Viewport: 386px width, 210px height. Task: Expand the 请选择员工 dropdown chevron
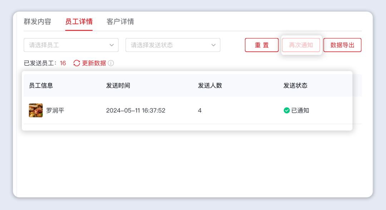tap(112, 45)
